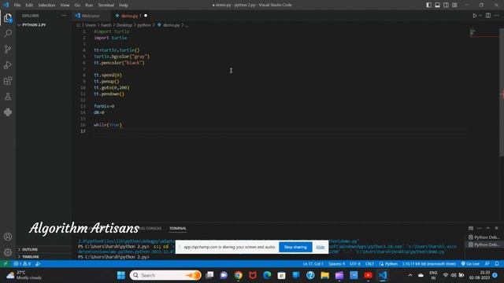Viewport: 504px width, 283px height.
Task: Close the terminal panel
Action: [497, 228]
